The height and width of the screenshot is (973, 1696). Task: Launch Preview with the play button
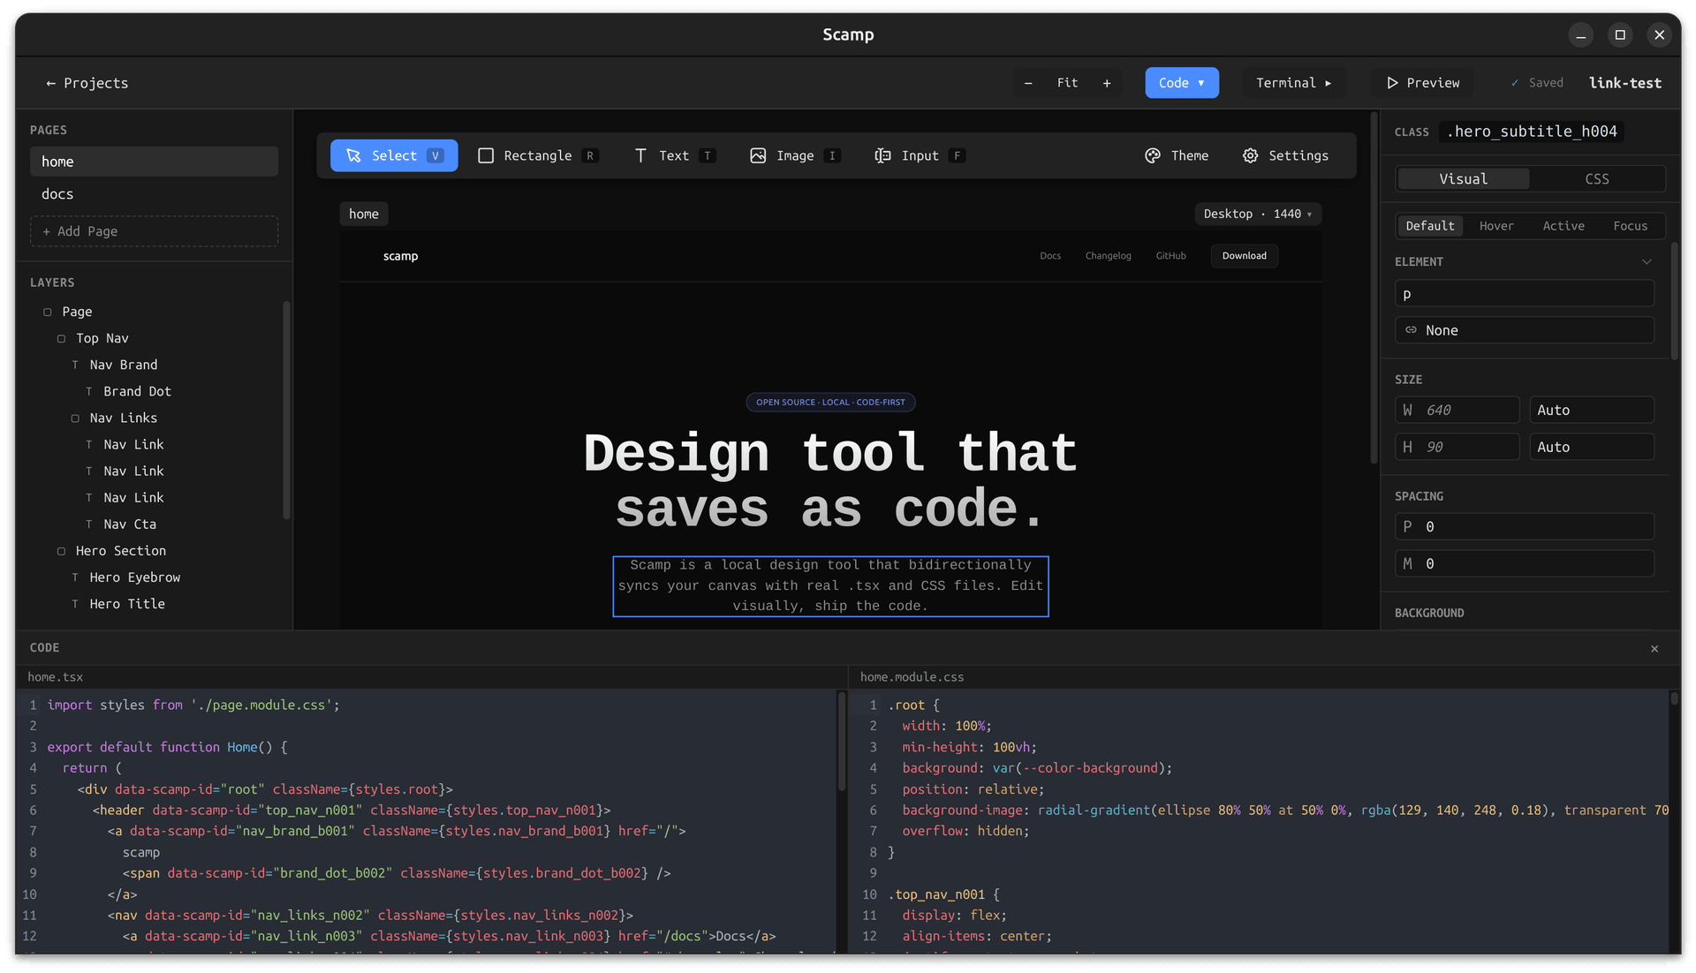1422,83
